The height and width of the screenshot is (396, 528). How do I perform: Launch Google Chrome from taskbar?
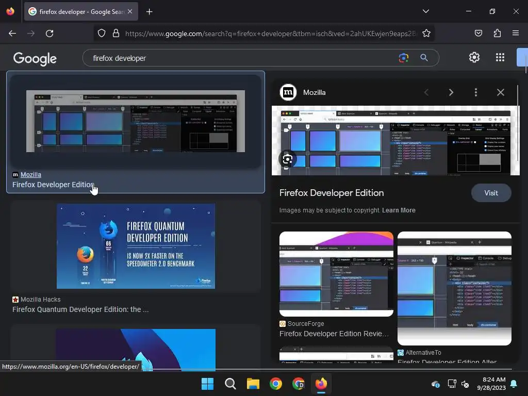pyautogui.click(x=276, y=384)
